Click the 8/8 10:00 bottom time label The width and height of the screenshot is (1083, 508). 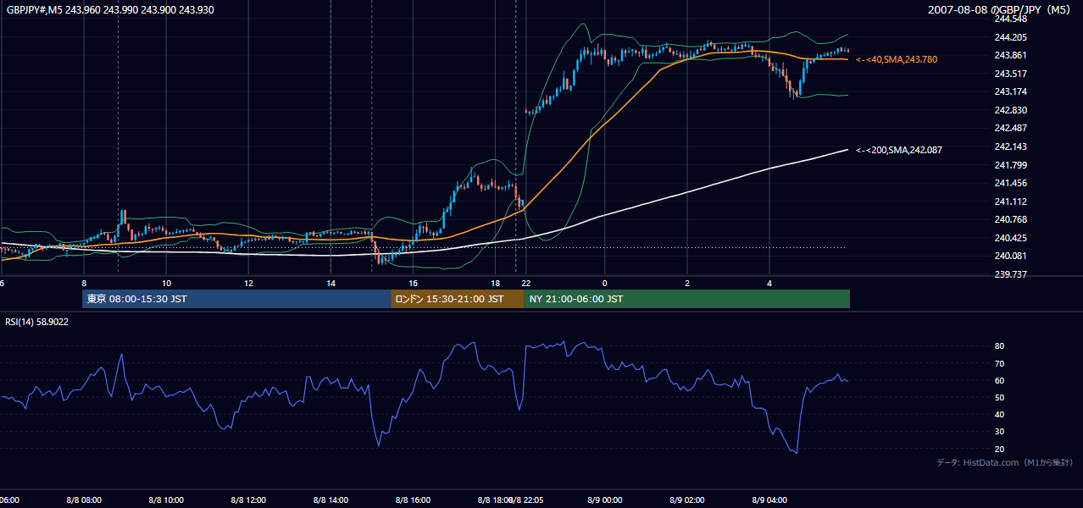point(166,500)
